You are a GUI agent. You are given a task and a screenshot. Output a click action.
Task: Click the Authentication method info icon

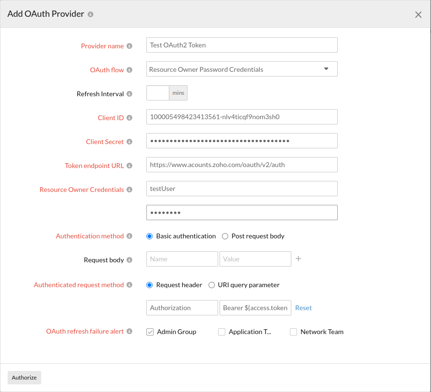[x=130, y=236]
